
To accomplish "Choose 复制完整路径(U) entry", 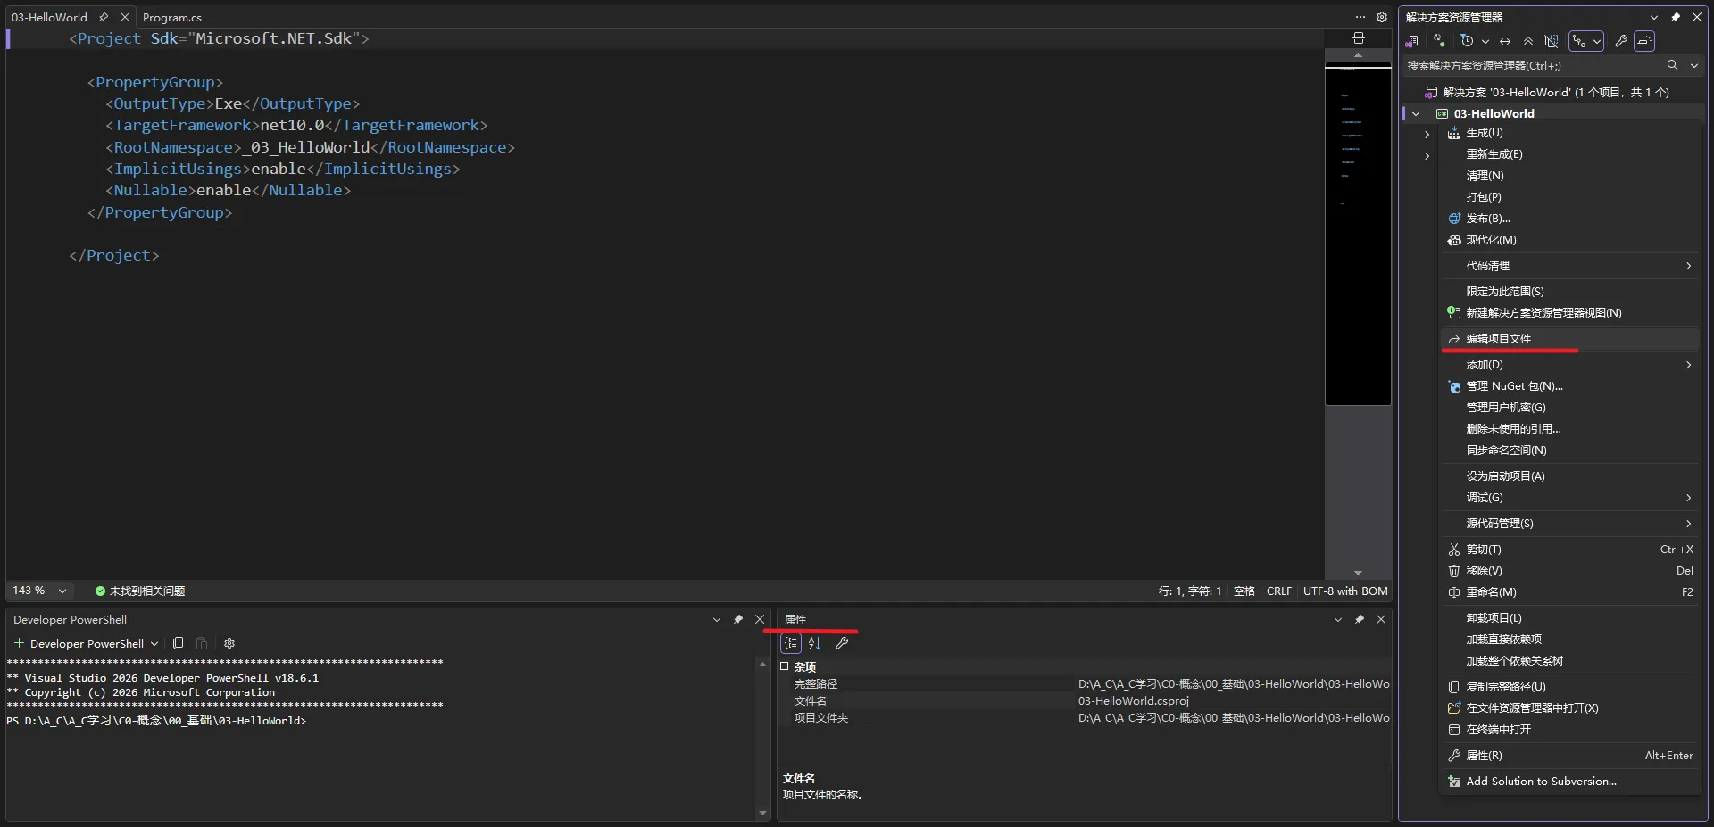I will 1569,687.
